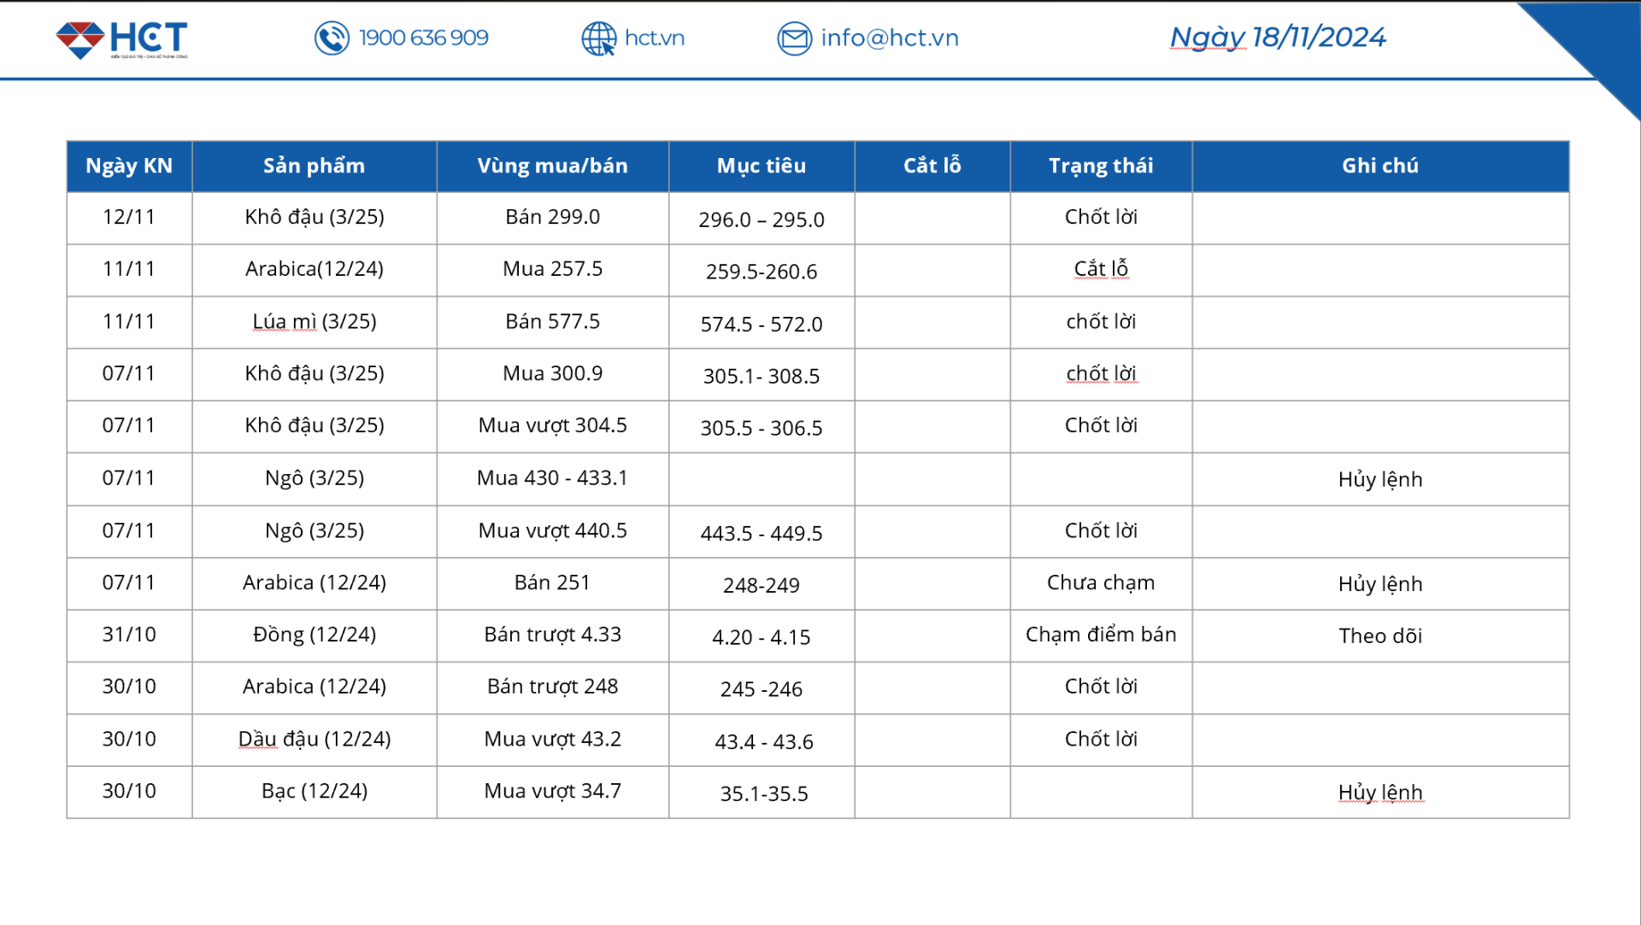Click the date Ngày 18/11/2024

1277,38
